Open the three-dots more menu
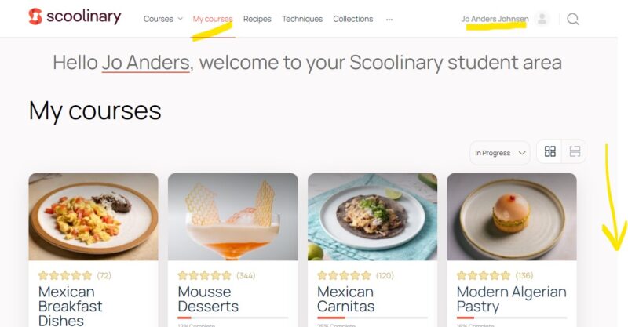 tap(389, 19)
